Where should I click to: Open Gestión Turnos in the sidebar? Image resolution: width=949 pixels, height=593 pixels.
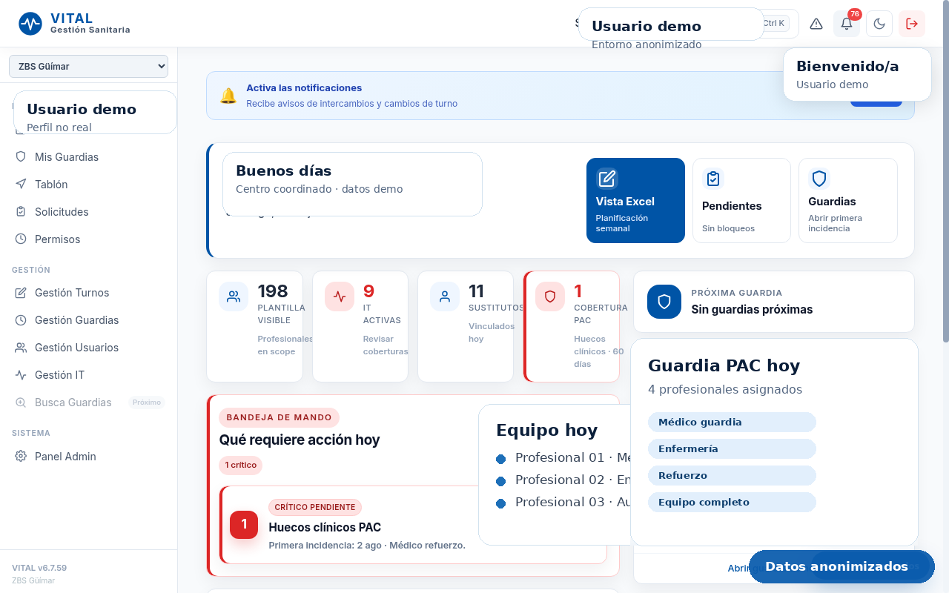pos(88,293)
